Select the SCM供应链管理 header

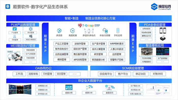point(131,68)
